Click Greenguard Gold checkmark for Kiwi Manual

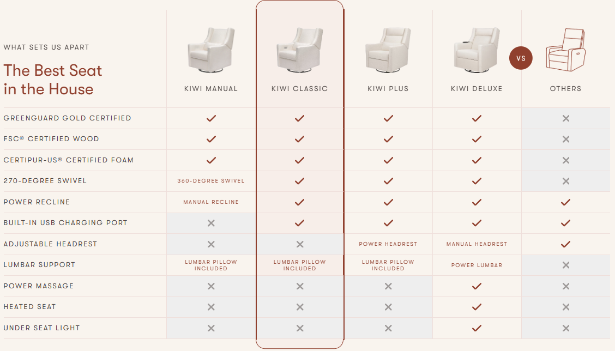coord(211,118)
